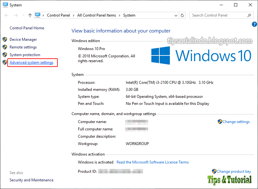This screenshot has height=189, width=258.
Task: Maximize the System window
Action: coord(236,5)
